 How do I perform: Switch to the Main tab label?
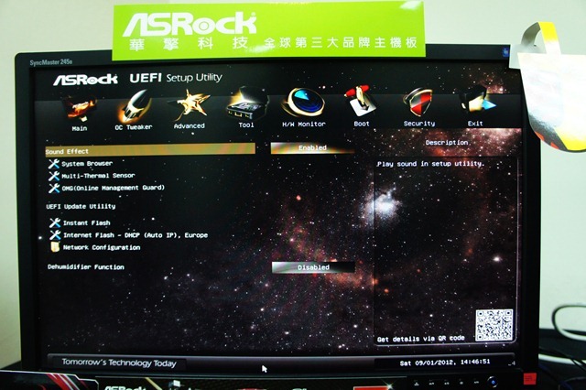coord(80,128)
